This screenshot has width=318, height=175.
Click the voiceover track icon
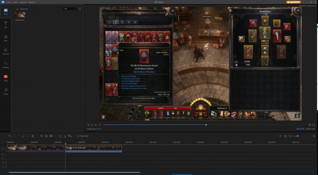(3, 166)
